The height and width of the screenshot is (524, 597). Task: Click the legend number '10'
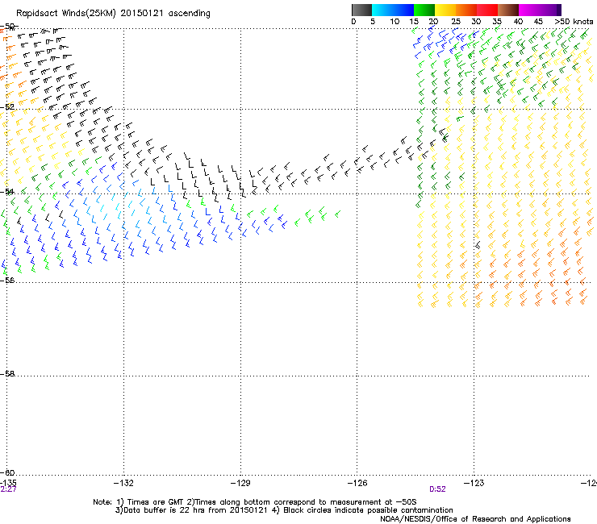395,22
